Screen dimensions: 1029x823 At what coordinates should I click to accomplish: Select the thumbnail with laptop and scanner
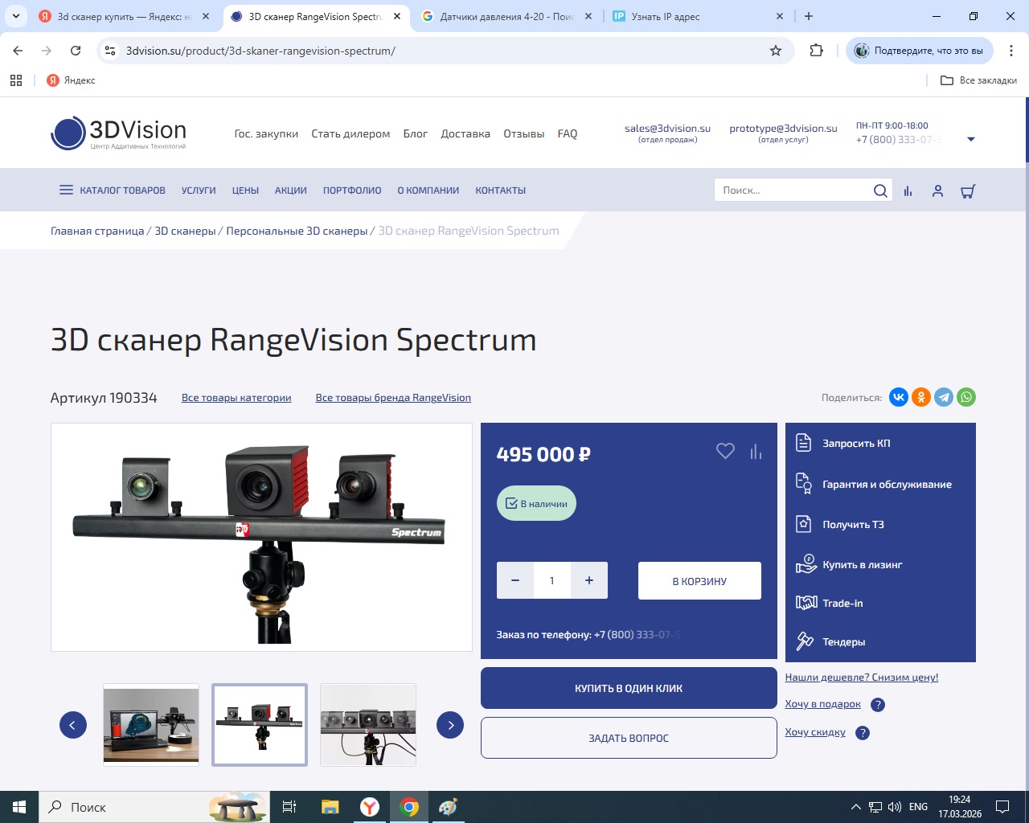(x=151, y=724)
